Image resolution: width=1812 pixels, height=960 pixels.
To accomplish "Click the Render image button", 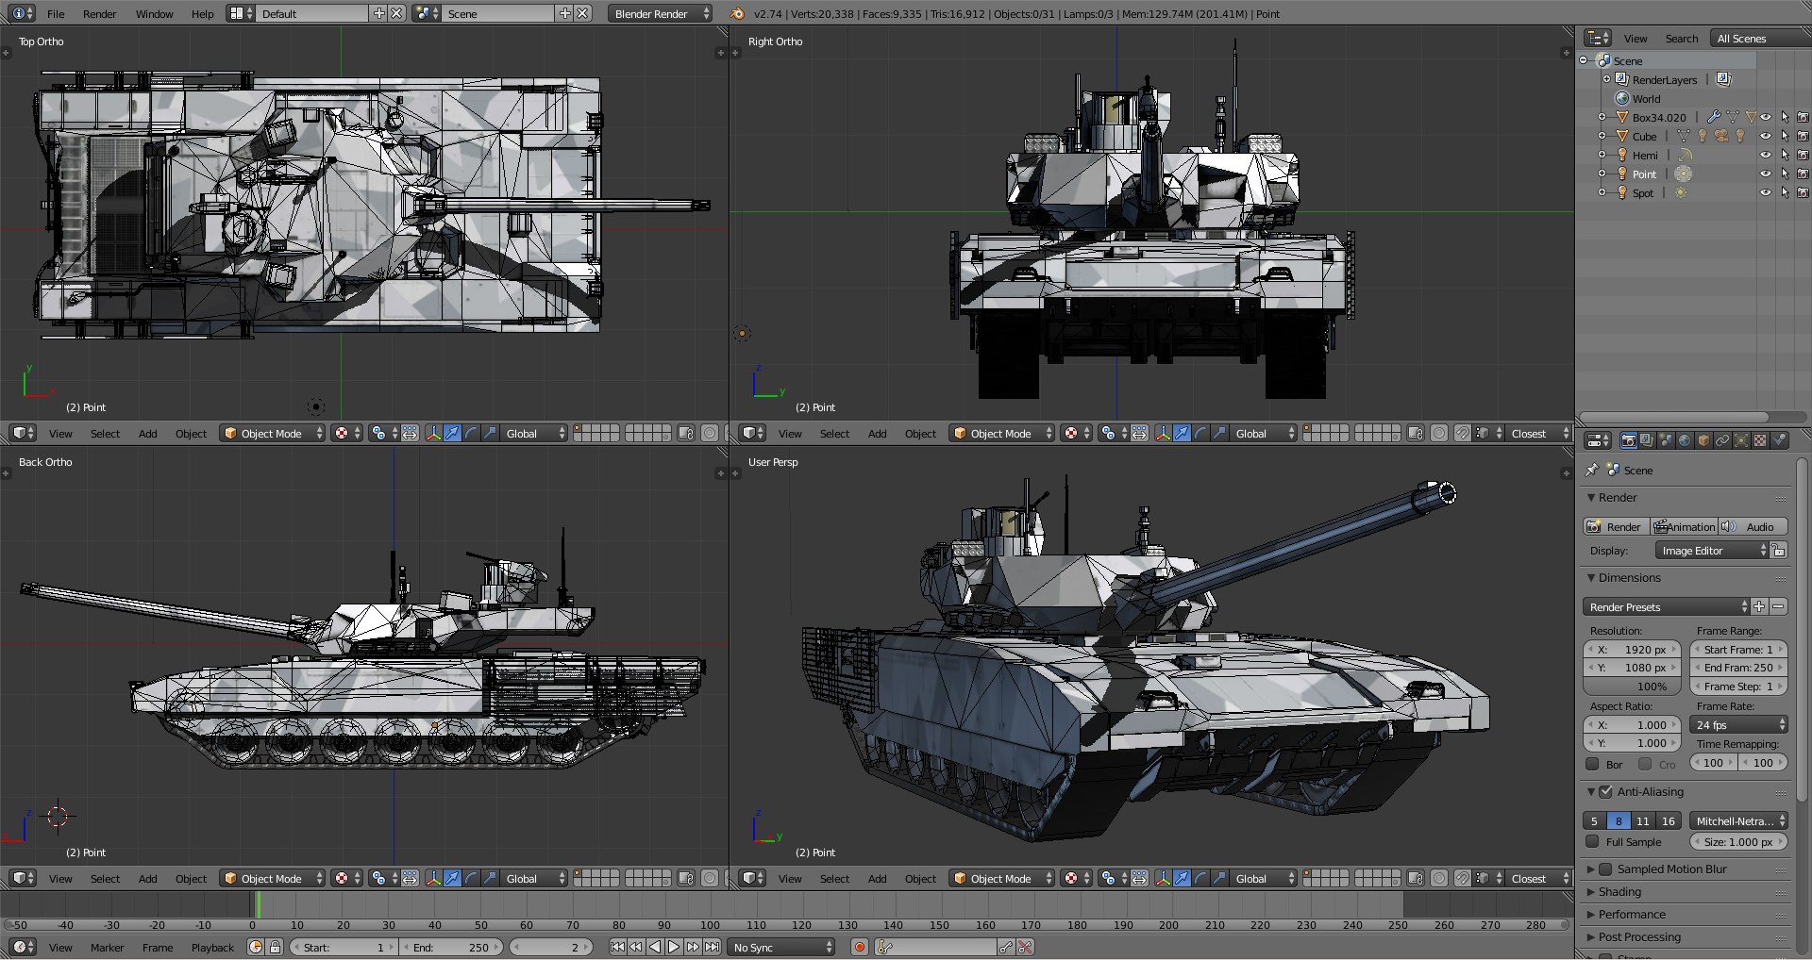I will click(1616, 526).
